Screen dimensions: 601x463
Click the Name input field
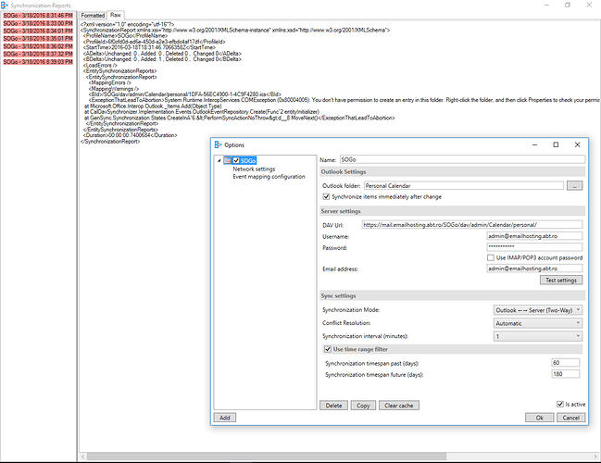click(x=462, y=159)
